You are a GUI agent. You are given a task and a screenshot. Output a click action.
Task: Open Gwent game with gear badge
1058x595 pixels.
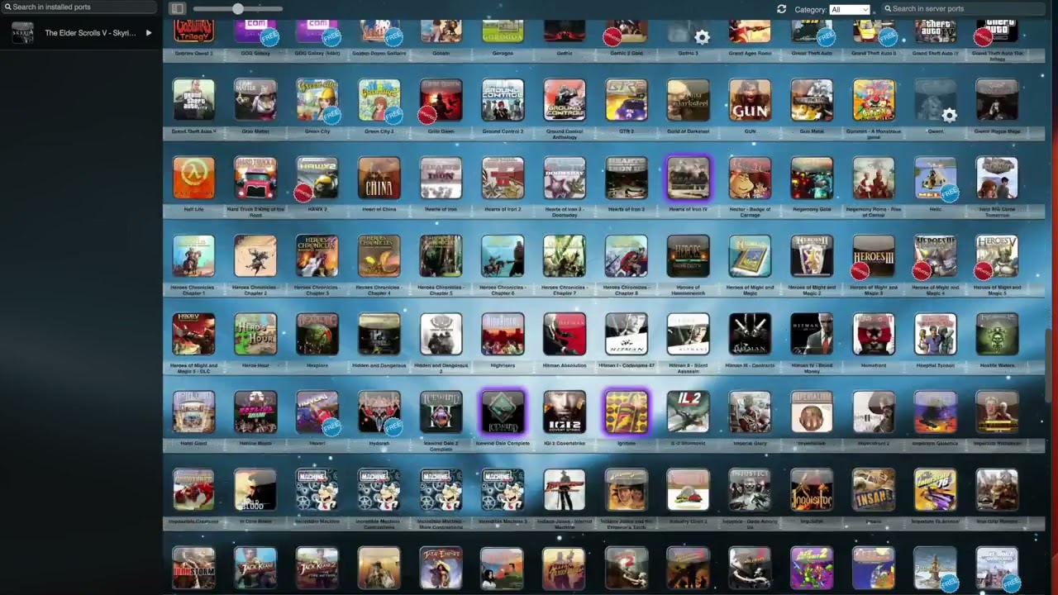pyautogui.click(x=936, y=100)
